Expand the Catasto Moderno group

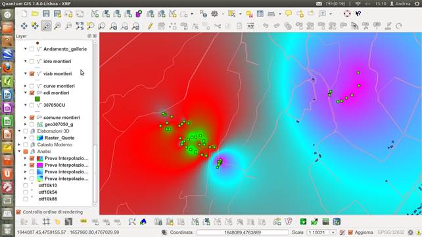pos(19,144)
